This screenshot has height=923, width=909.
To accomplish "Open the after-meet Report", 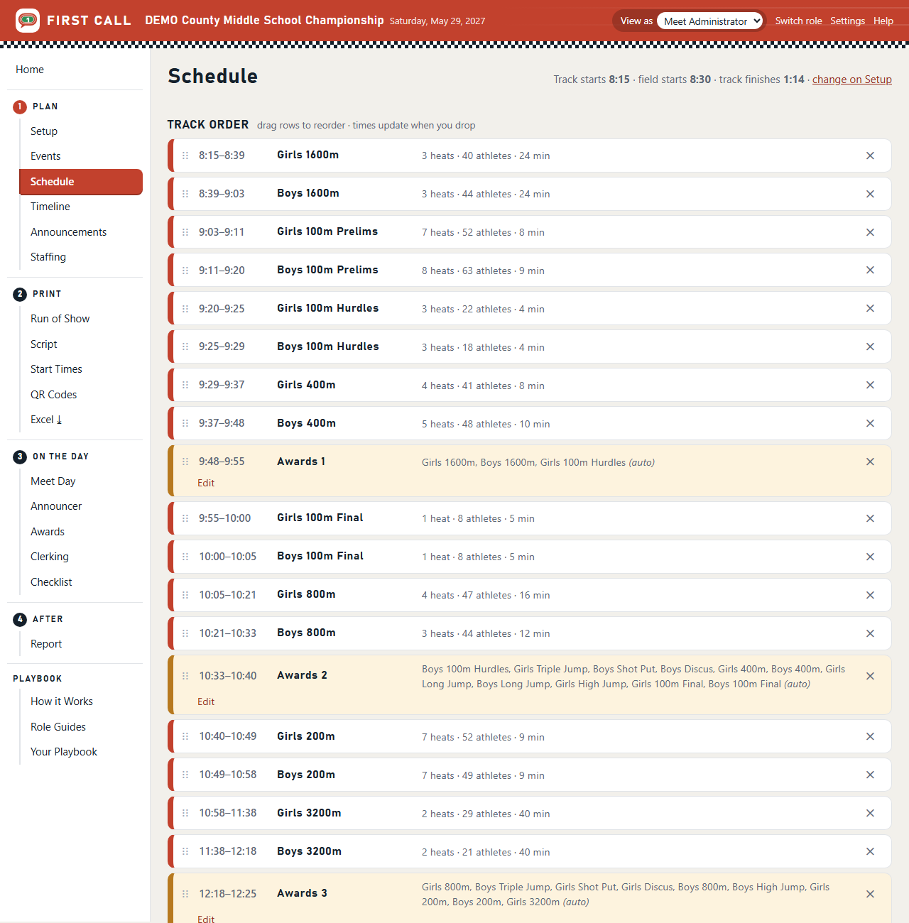I will 46,644.
